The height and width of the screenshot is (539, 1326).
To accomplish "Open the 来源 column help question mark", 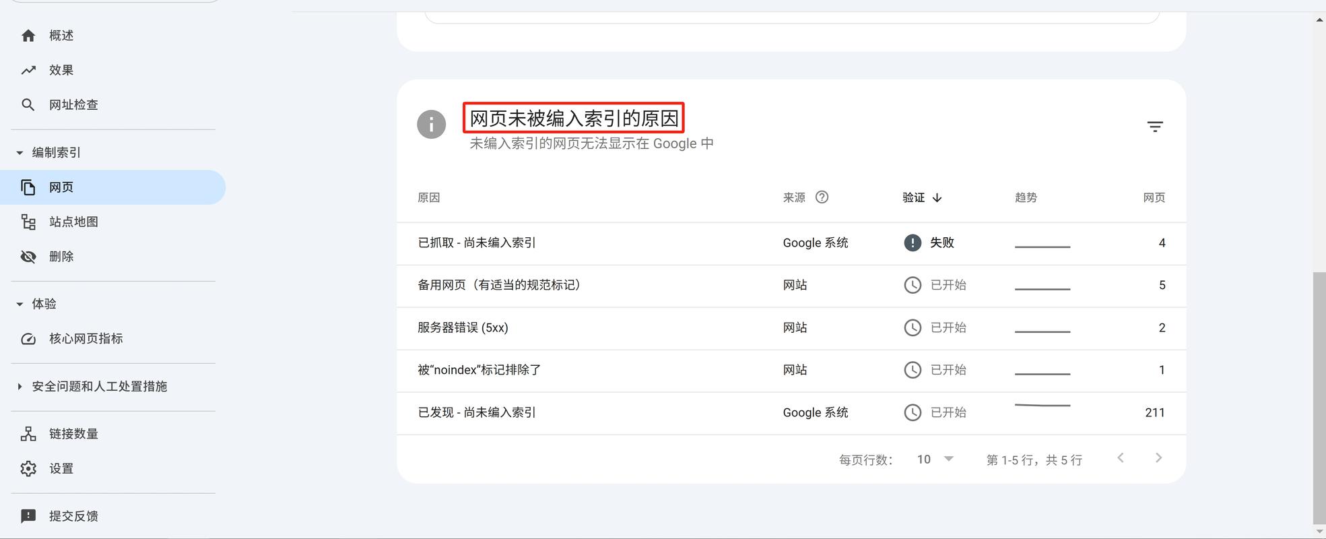I will click(822, 197).
